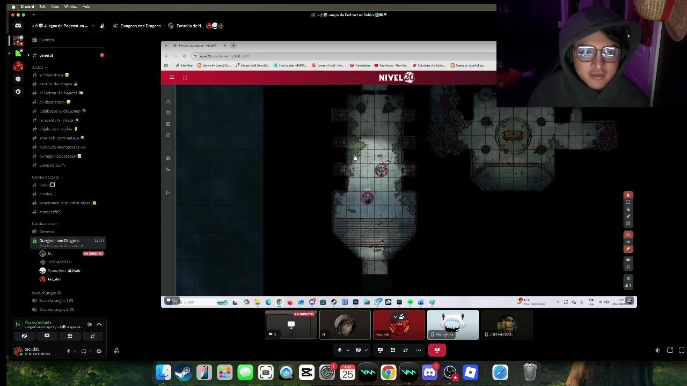Pop out the call window
Screen dimensions: 687x386
point(670,350)
